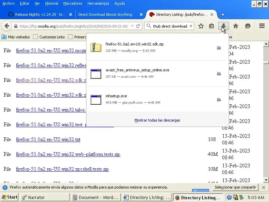The image size is (269, 202).
Task: Click the taskbar clock showing 5:03 AM
Action: pos(256,197)
